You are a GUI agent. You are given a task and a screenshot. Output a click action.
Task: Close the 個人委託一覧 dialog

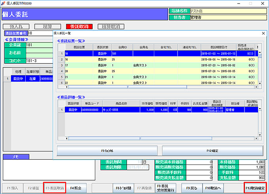point(263,34)
